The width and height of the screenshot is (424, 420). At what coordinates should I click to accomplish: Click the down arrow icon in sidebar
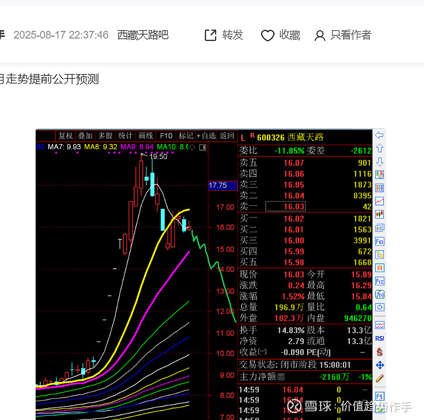pyautogui.click(x=380, y=162)
